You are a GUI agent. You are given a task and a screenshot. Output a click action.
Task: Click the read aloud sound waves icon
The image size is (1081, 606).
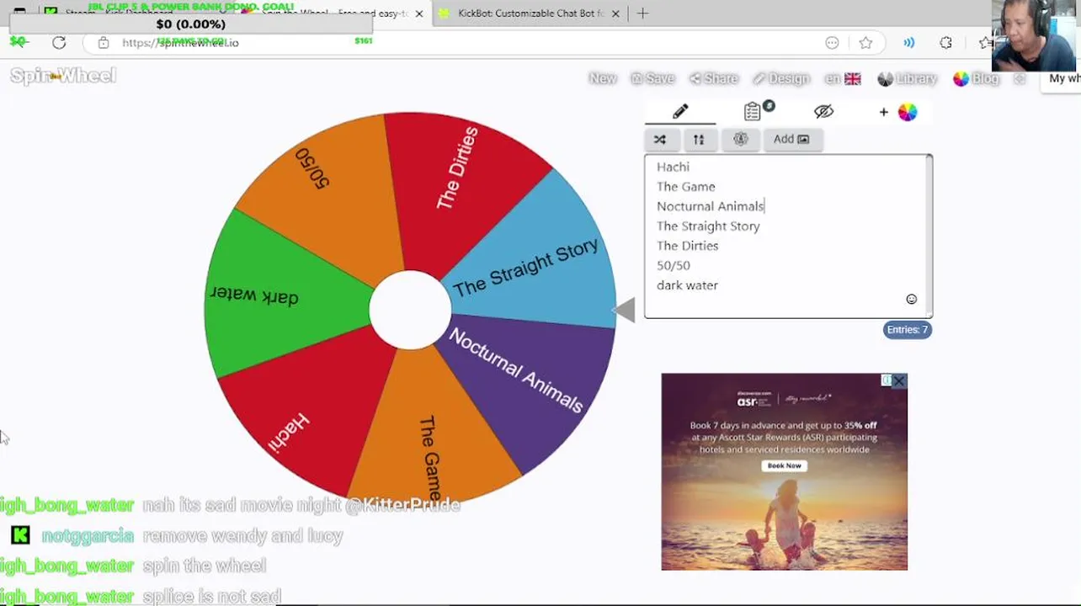click(x=909, y=42)
